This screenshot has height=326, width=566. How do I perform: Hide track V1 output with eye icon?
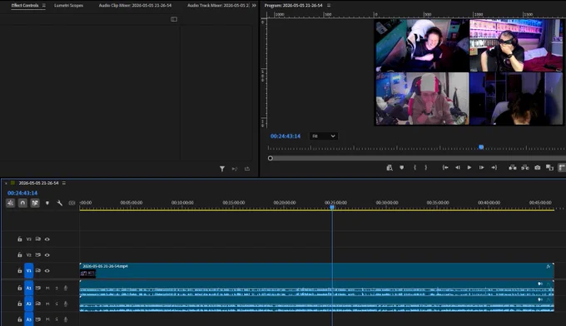pos(47,270)
